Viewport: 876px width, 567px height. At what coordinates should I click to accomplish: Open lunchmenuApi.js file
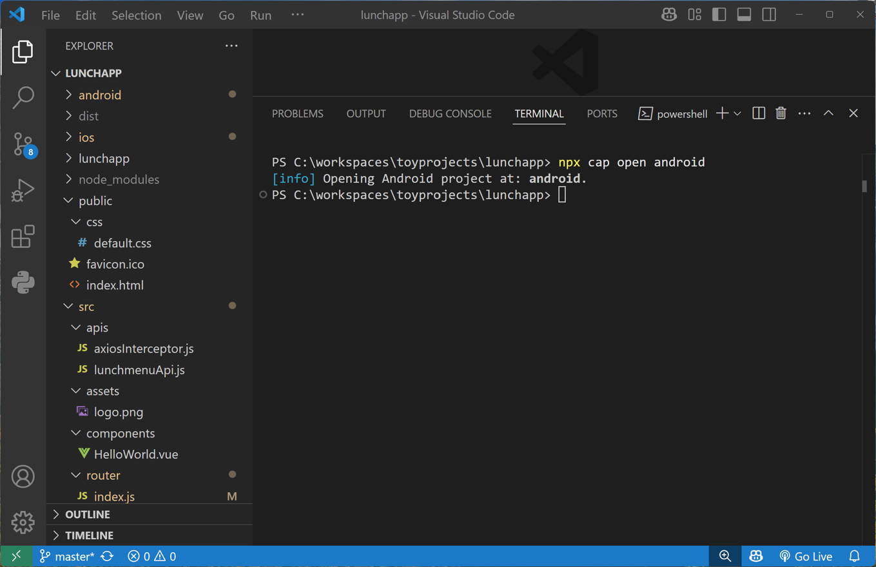pyautogui.click(x=150, y=370)
